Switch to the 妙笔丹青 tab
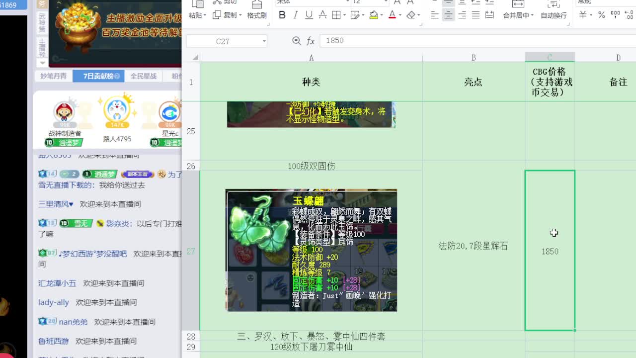This screenshot has width=636, height=358. [53, 76]
